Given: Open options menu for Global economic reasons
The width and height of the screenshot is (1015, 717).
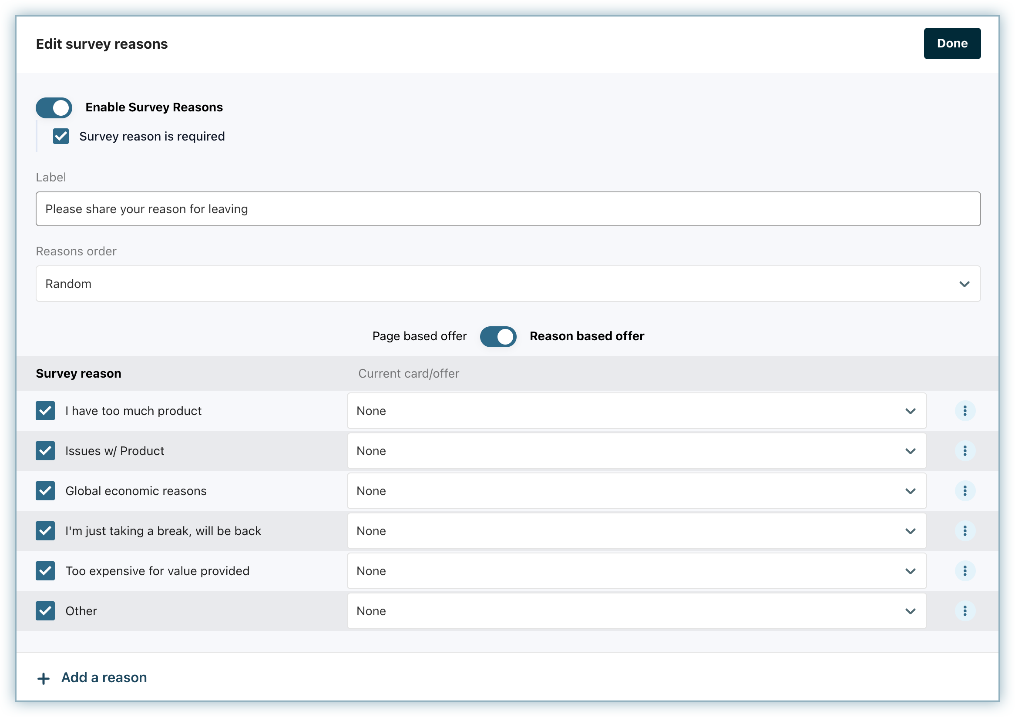Looking at the screenshot, I should (x=965, y=491).
